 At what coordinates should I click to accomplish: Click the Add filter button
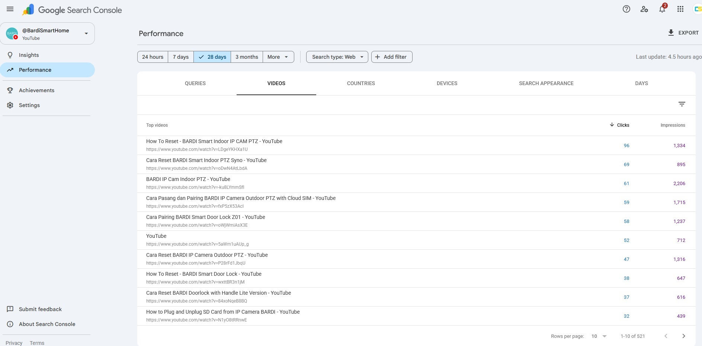coord(392,57)
